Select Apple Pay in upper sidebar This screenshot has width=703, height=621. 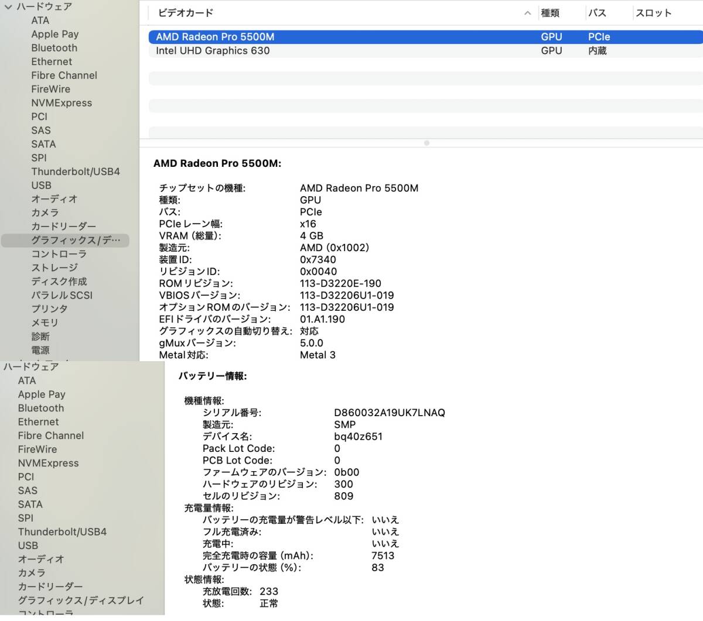point(55,34)
